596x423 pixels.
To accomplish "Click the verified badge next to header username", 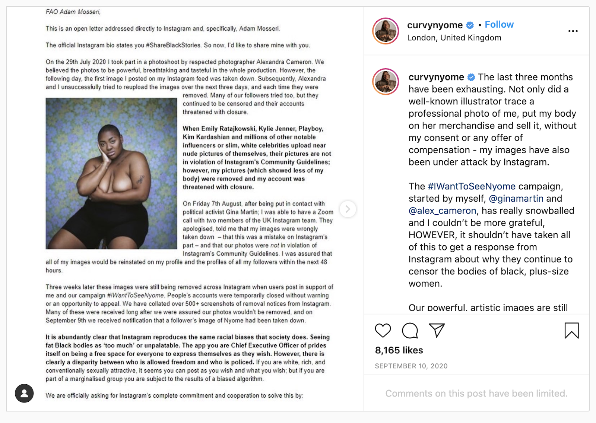I will click(470, 25).
